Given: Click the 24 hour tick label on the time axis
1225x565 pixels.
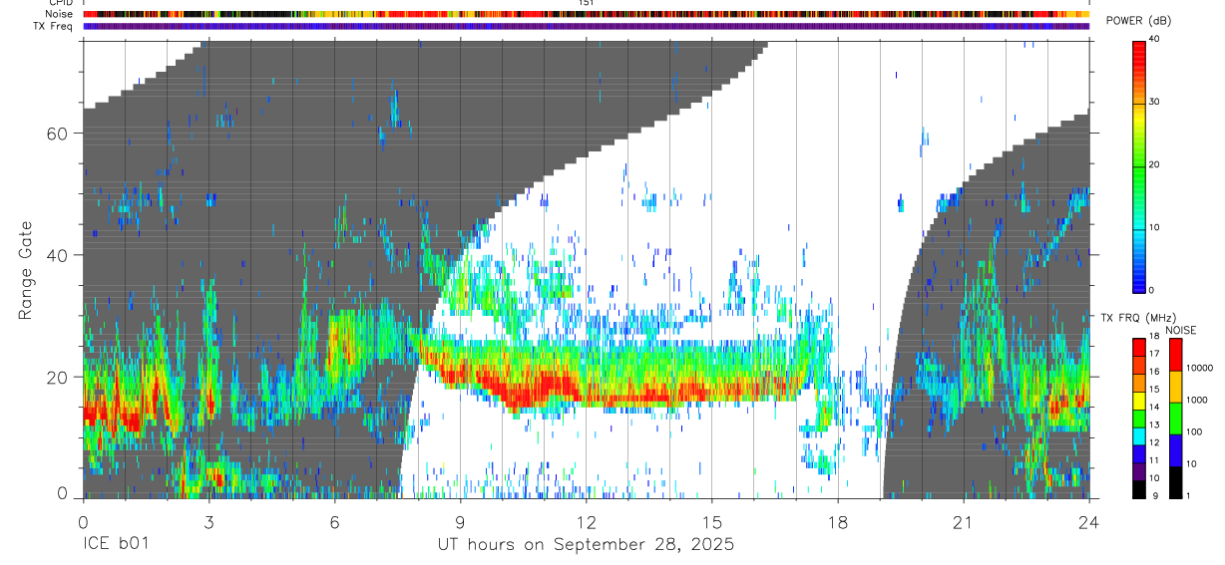Looking at the screenshot, I should point(1088,522).
